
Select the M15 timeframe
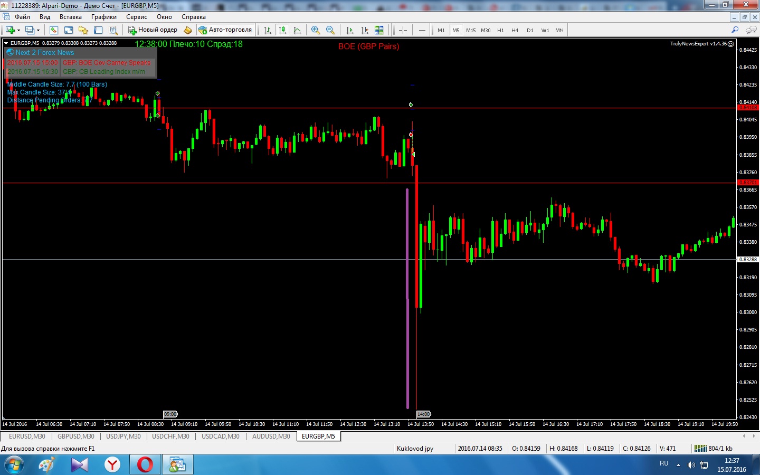(471, 30)
